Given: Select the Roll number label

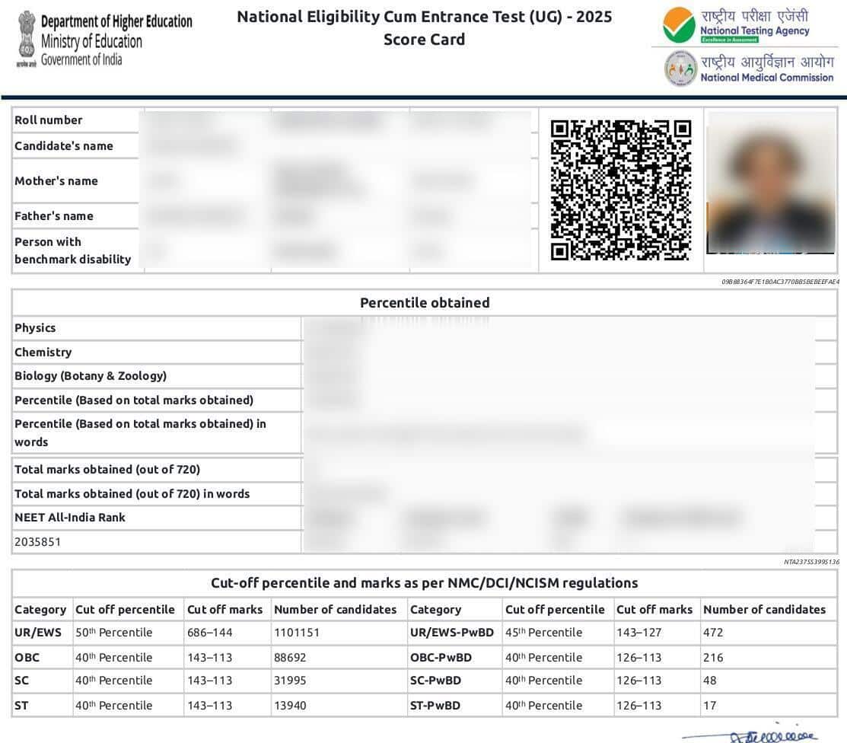Looking at the screenshot, I should tap(49, 120).
